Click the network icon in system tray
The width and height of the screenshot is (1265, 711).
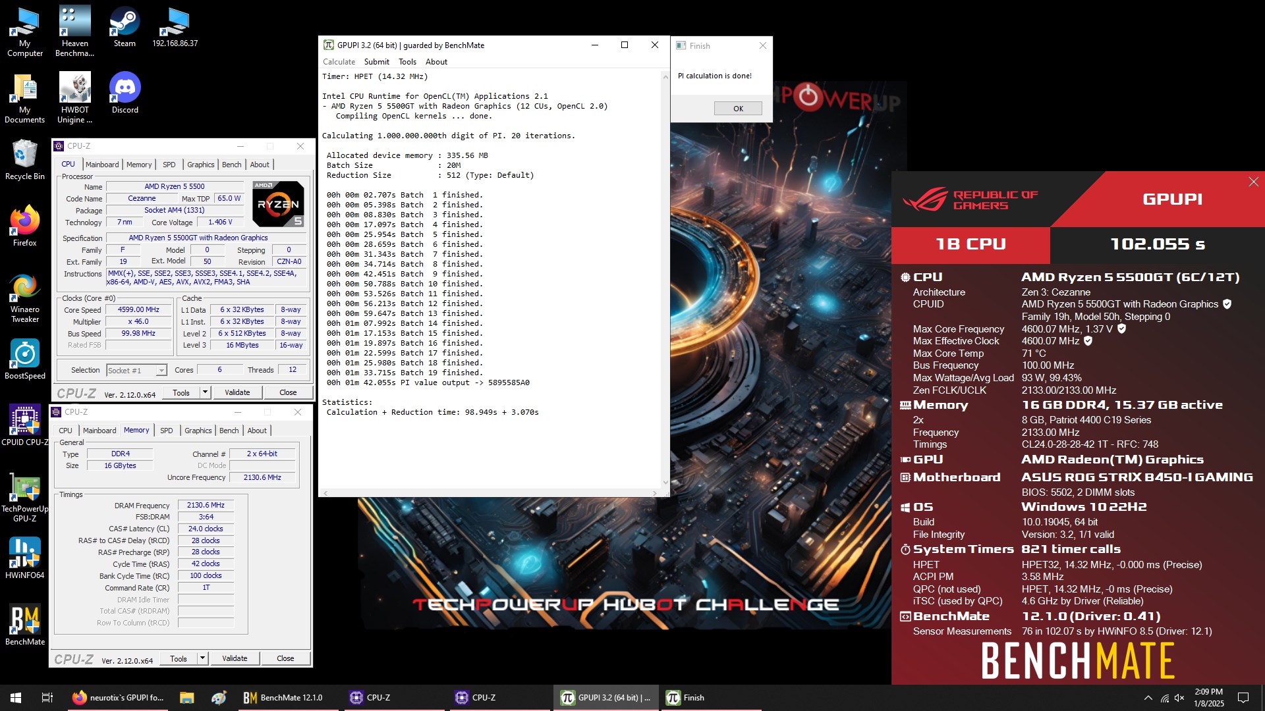[1164, 698]
